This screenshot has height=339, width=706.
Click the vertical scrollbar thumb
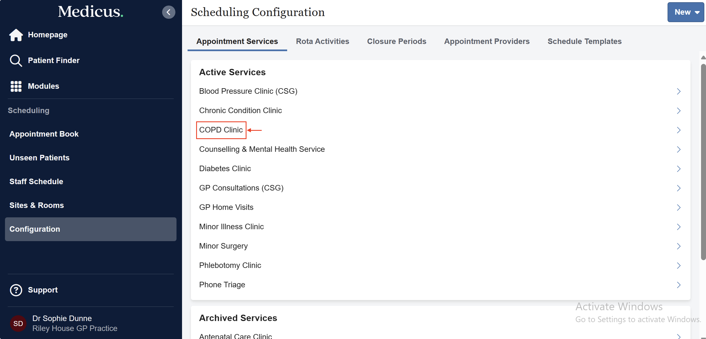703,162
